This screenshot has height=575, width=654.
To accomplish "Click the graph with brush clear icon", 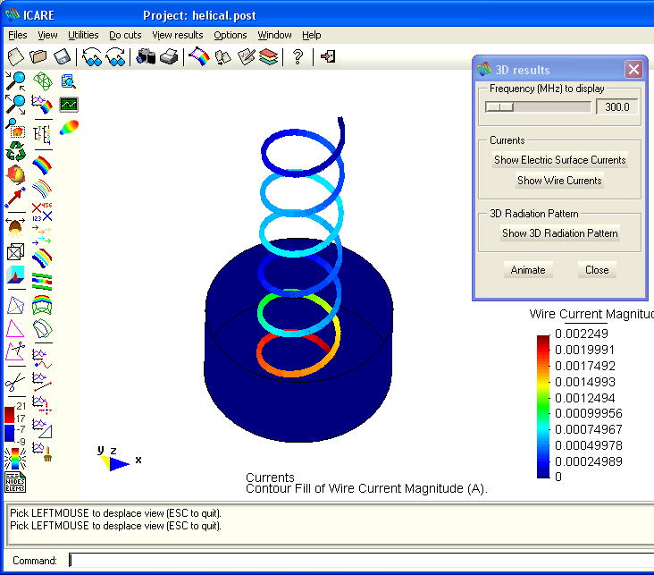I will 42,452.
